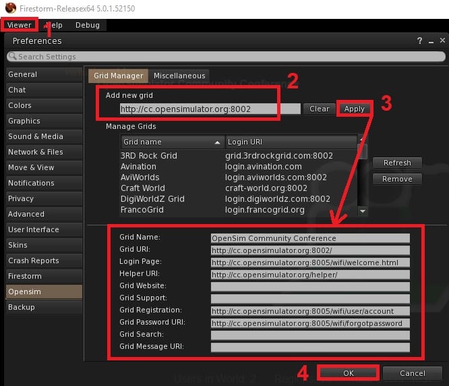The image size is (449, 386).
Task: Click the Grid Website field
Action: point(310,287)
